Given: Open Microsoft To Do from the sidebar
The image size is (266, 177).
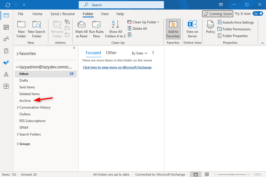Looking at the screenshot, I should click(x=6, y=63).
